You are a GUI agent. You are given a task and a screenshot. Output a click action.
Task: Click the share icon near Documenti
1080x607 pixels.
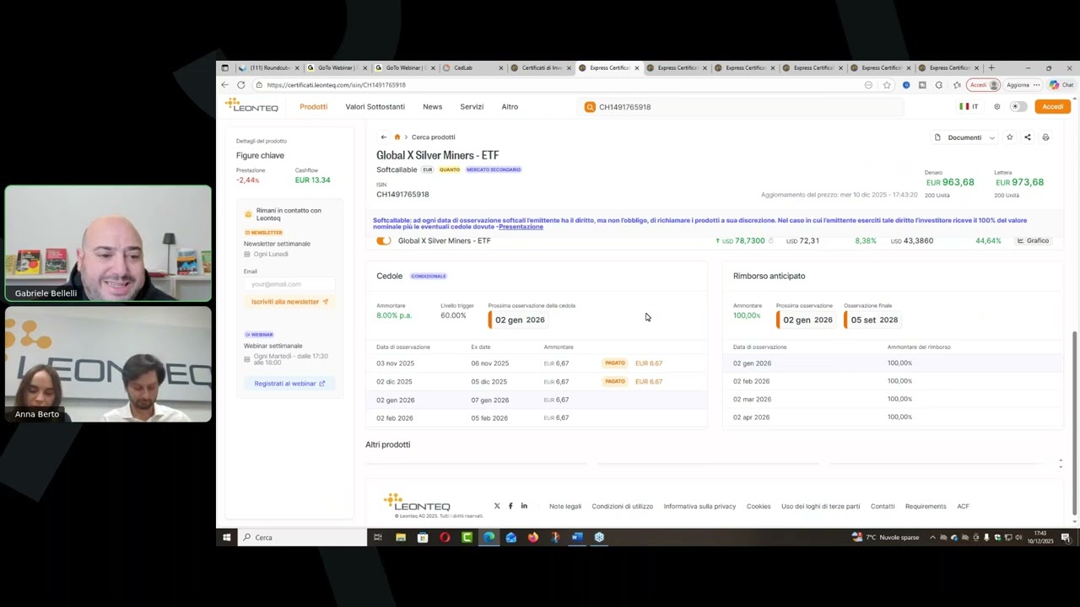coord(1027,137)
